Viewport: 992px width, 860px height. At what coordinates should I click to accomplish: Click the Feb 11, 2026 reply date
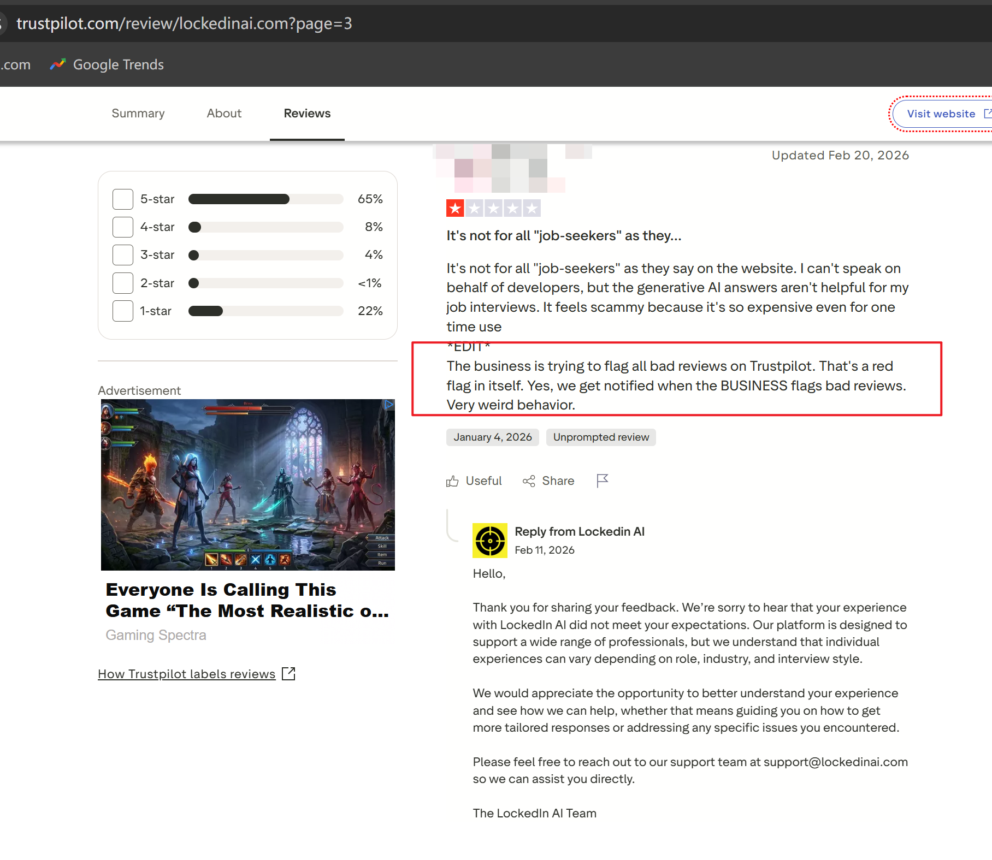[545, 550]
